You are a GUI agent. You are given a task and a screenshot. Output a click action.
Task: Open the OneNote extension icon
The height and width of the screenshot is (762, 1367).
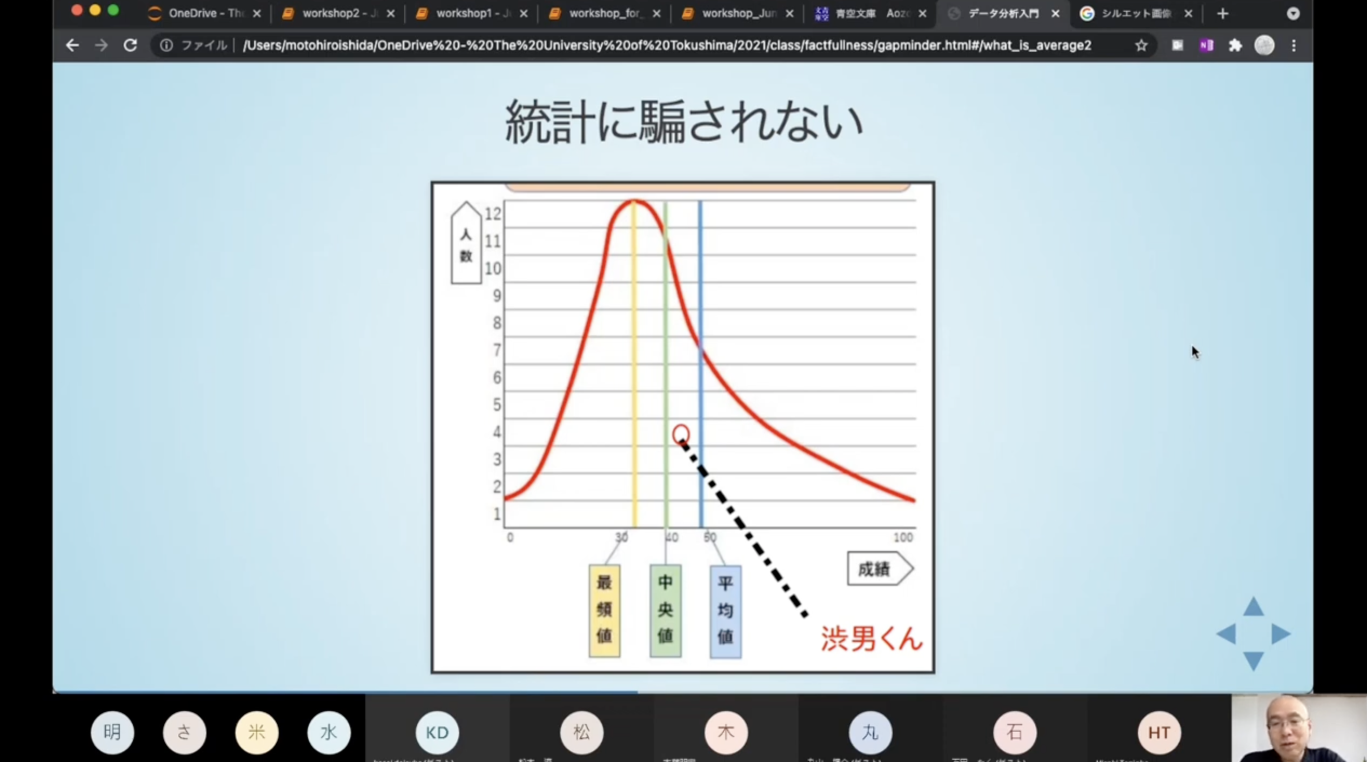tap(1206, 45)
